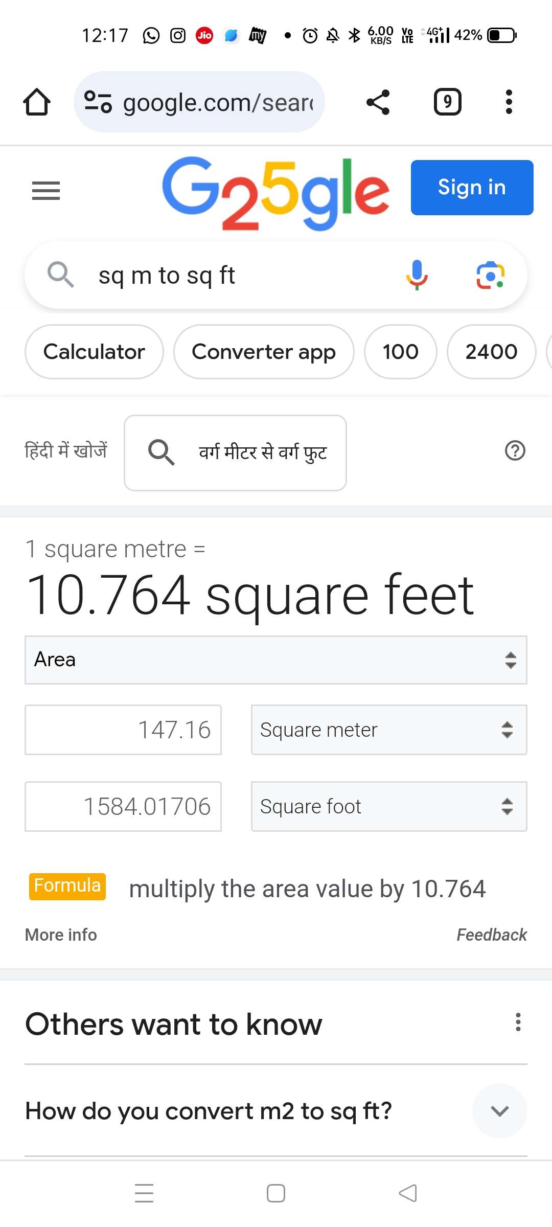Click the Sign in button

tap(472, 188)
